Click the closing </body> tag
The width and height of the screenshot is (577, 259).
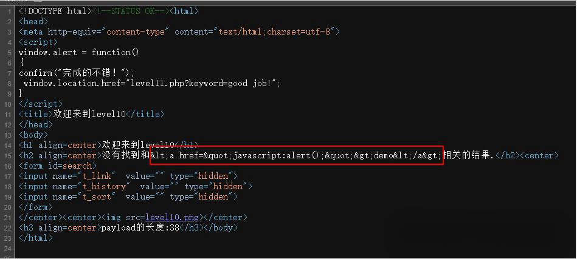(x=221, y=228)
